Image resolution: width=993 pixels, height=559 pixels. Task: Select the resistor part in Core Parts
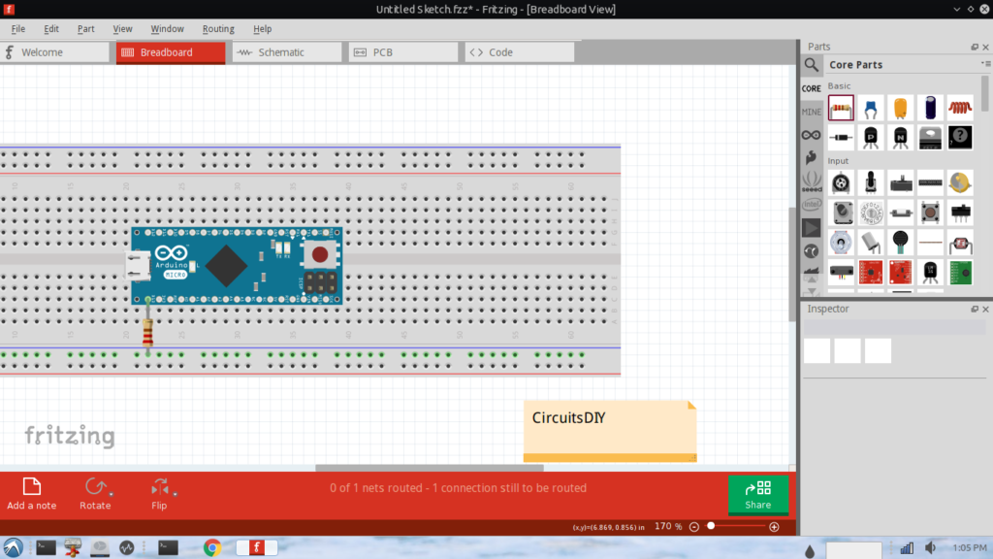[841, 109]
